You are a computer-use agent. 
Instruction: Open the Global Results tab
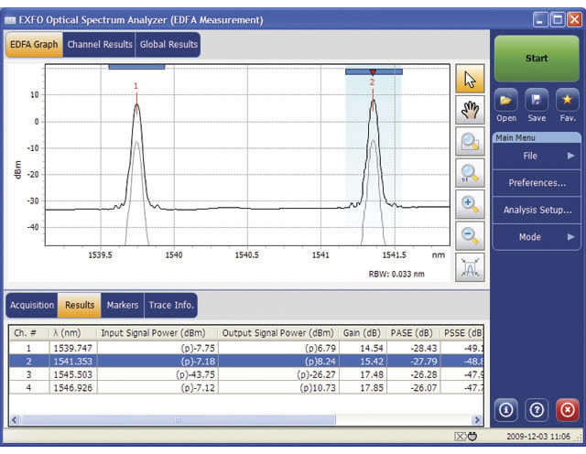[168, 45]
